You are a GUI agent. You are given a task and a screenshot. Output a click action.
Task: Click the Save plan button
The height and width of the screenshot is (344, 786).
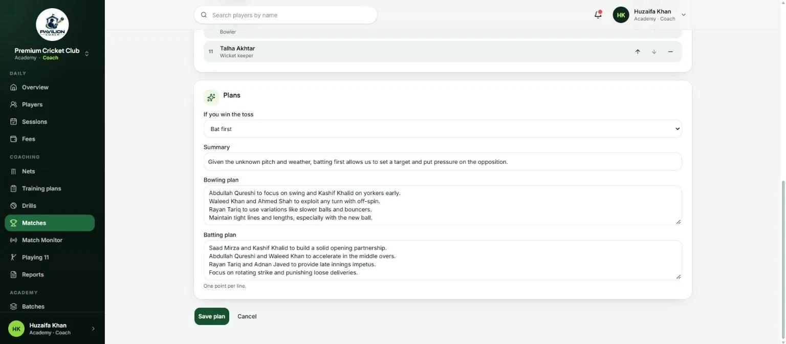tap(212, 316)
